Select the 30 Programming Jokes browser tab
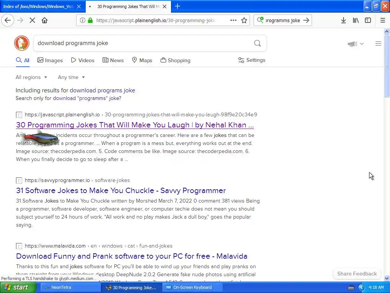Screen dimensions: 390x293 point(128,6)
